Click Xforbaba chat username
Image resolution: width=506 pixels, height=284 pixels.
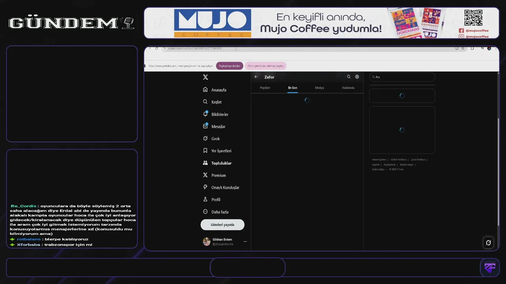28,245
